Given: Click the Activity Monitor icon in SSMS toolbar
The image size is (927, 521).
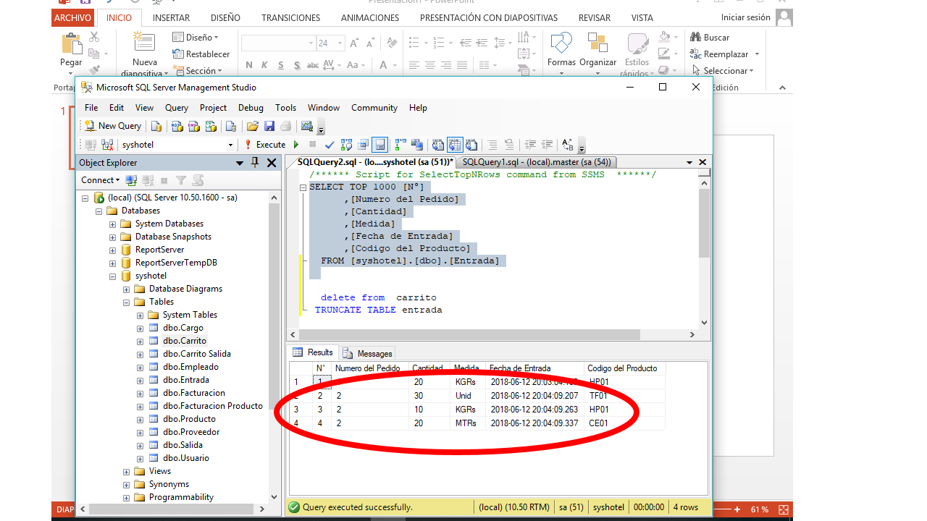Looking at the screenshot, I should click(306, 126).
